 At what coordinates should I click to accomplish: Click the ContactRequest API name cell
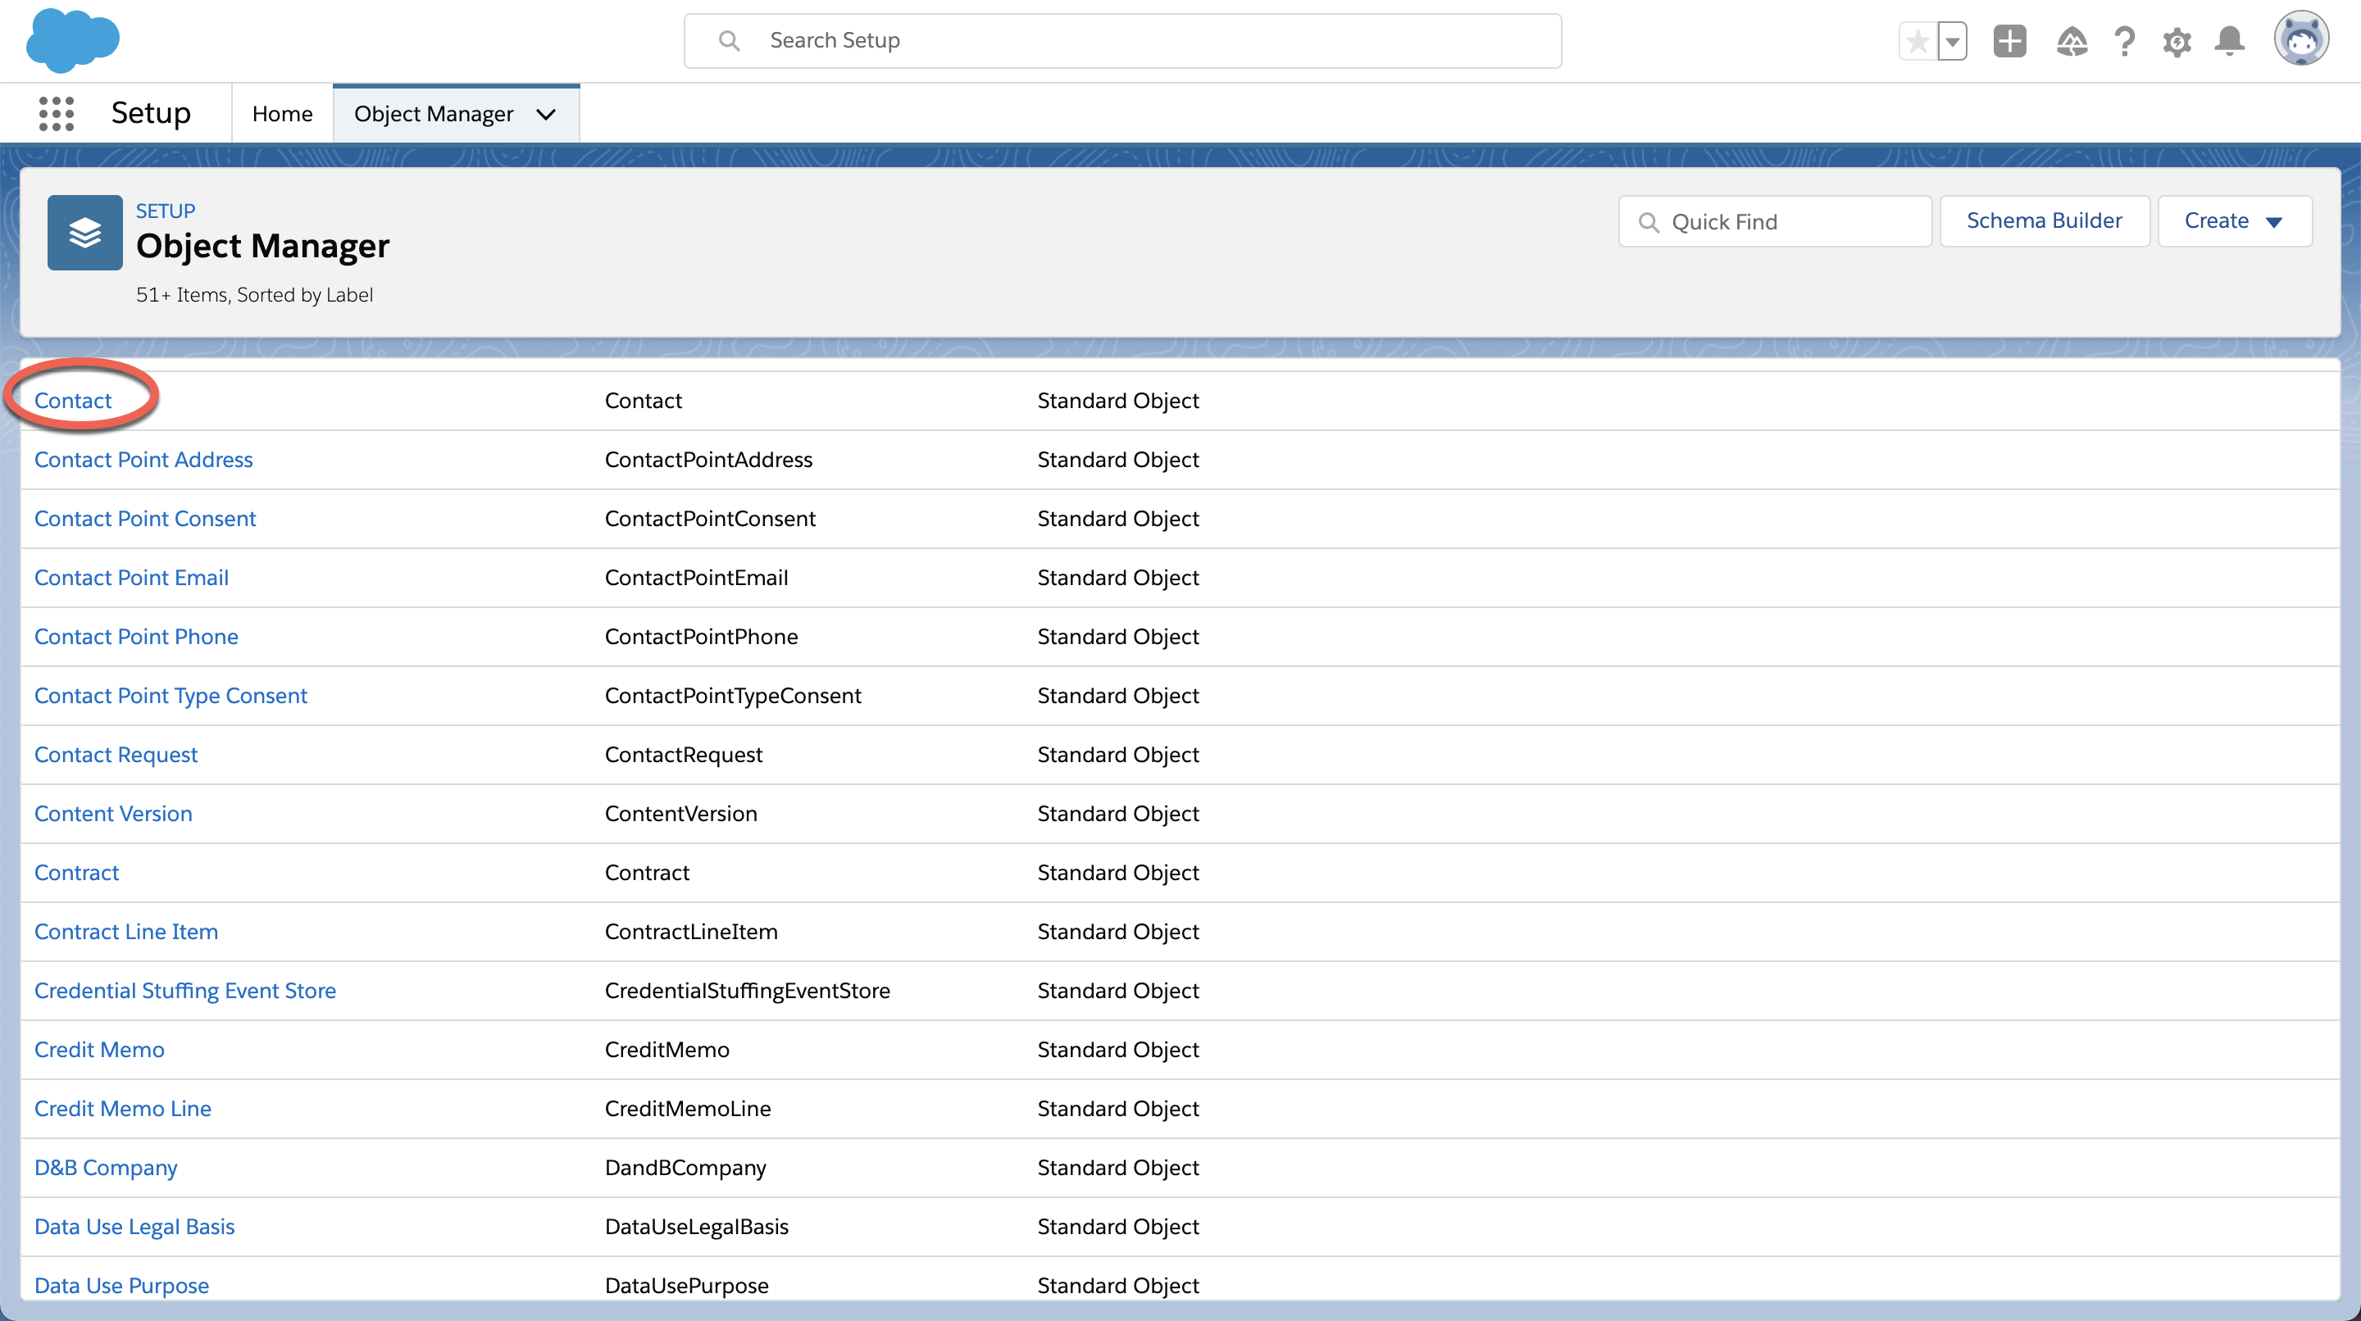[x=684, y=755]
